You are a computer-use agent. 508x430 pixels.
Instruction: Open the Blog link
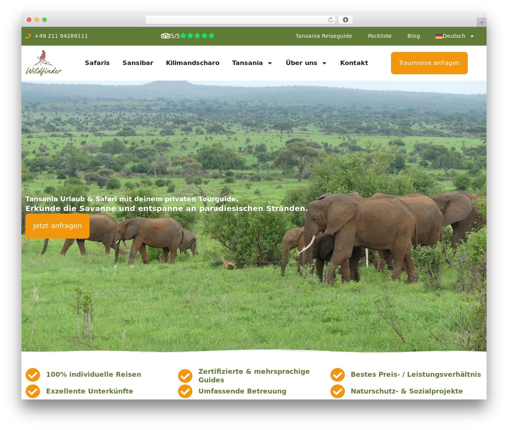click(414, 36)
